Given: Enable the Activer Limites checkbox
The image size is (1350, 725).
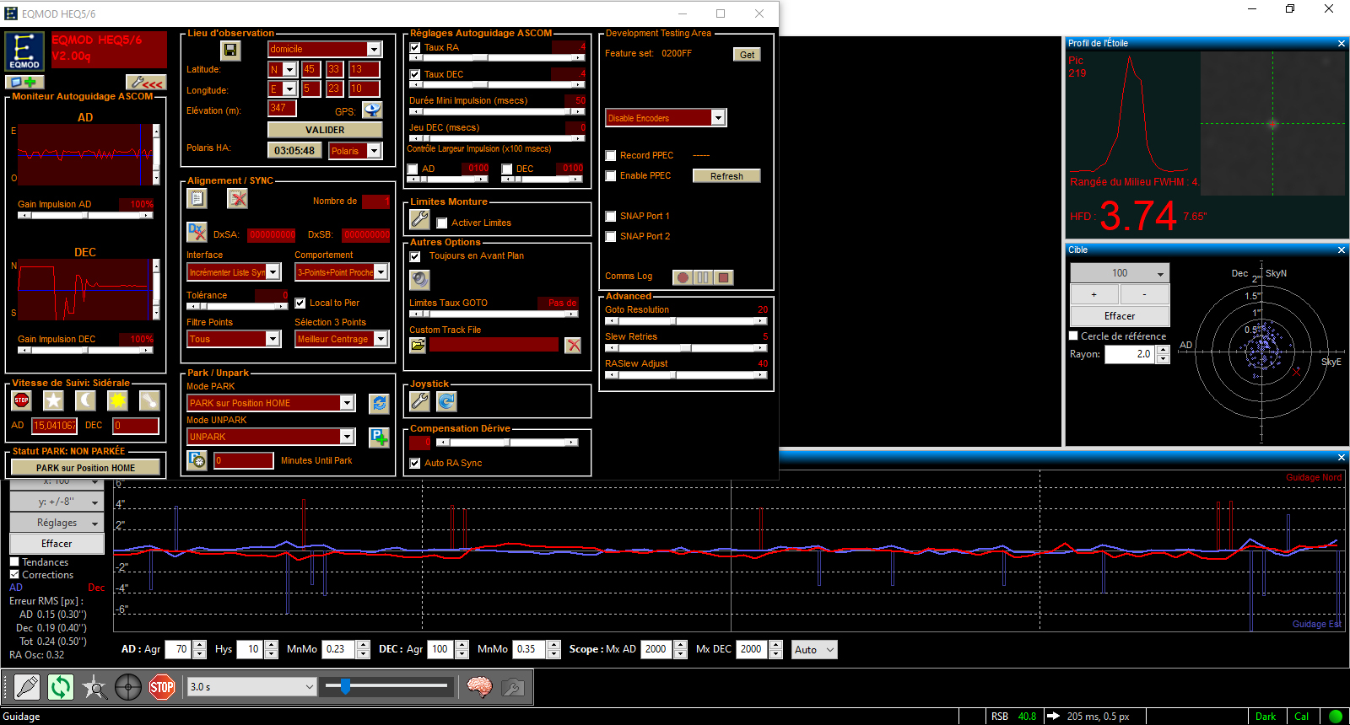Looking at the screenshot, I should click(441, 223).
